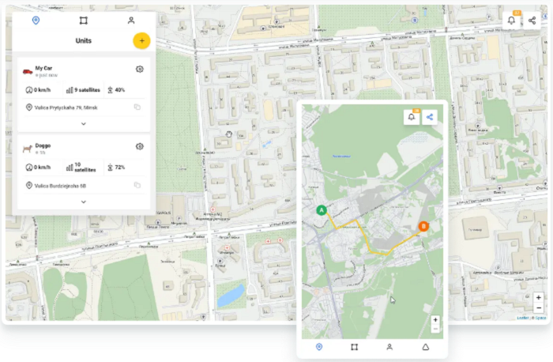553x362 pixels.
Task: Open the user profile tab in Units panel
Action: (x=131, y=21)
